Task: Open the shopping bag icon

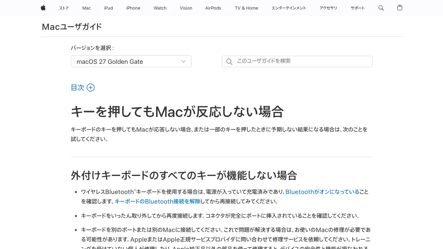Action: tap(400, 8)
